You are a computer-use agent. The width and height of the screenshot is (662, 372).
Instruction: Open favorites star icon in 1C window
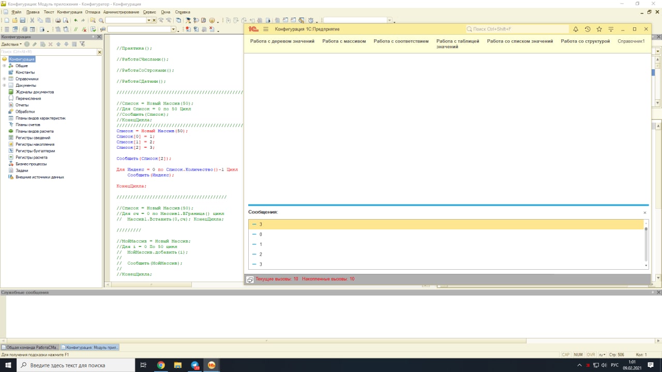(599, 29)
